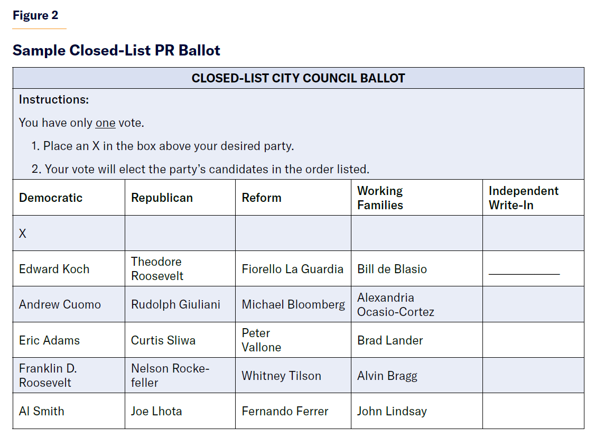Screen dimensions: 595x437
Task: Select the Republican column header
Action: pos(162,198)
